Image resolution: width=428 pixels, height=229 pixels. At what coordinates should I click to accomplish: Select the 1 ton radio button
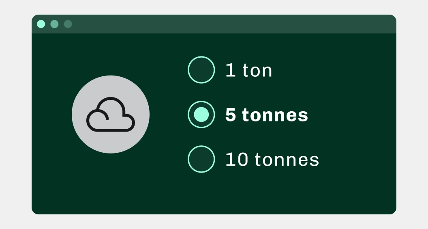[201, 70]
